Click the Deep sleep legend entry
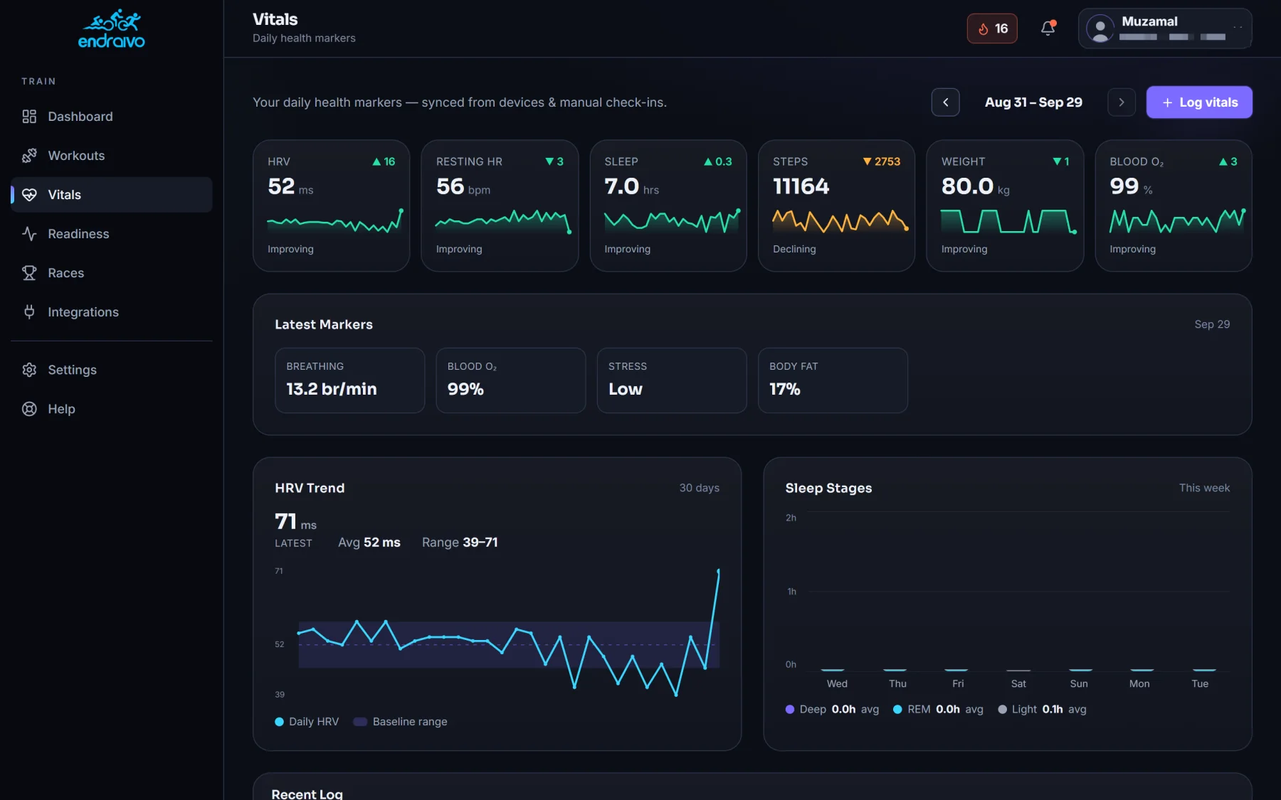This screenshot has height=800, width=1281. [832, 709]
